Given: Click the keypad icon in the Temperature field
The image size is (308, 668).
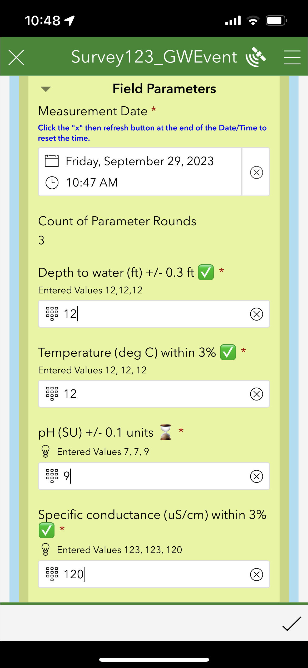Looking at the screenshot, I should coord(52,393).
